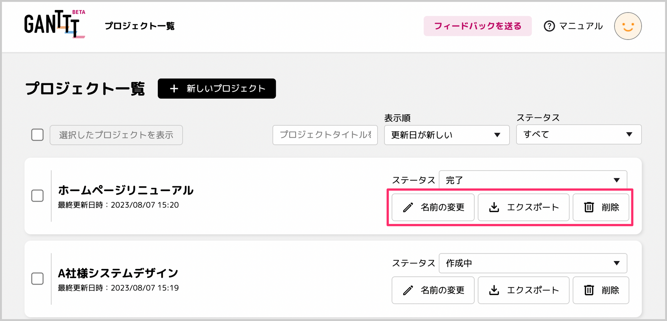Check the A社様システムデザイン project checkbox

tap(37, 279)
